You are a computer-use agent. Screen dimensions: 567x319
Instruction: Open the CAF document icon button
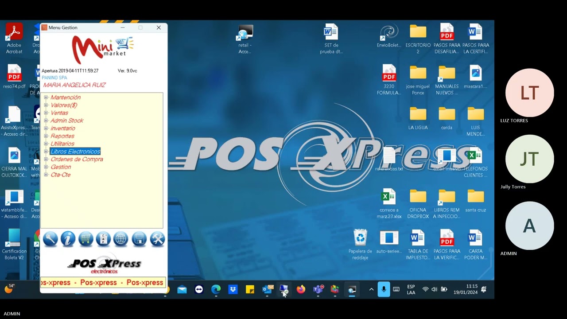tap(103, 239)
